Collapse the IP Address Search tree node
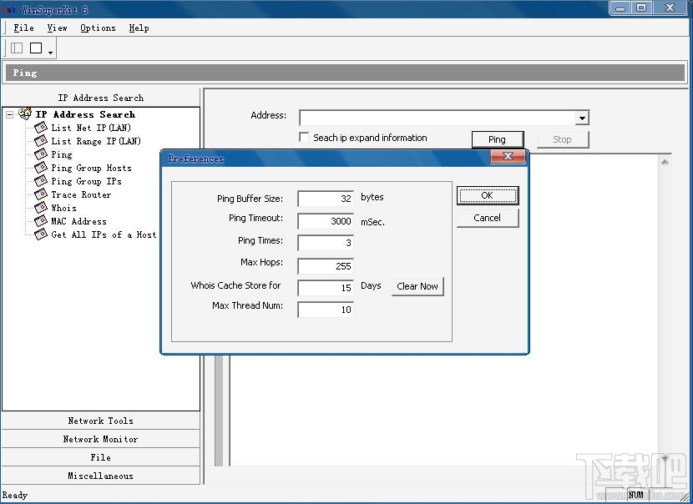The image size is (693, 504). [8, 113]
